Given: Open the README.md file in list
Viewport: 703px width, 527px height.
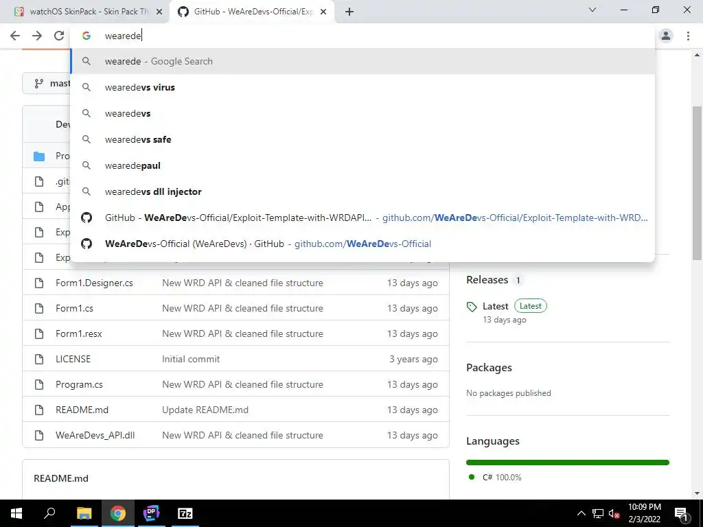Looking at the screenshot, I should coord(82,410).
